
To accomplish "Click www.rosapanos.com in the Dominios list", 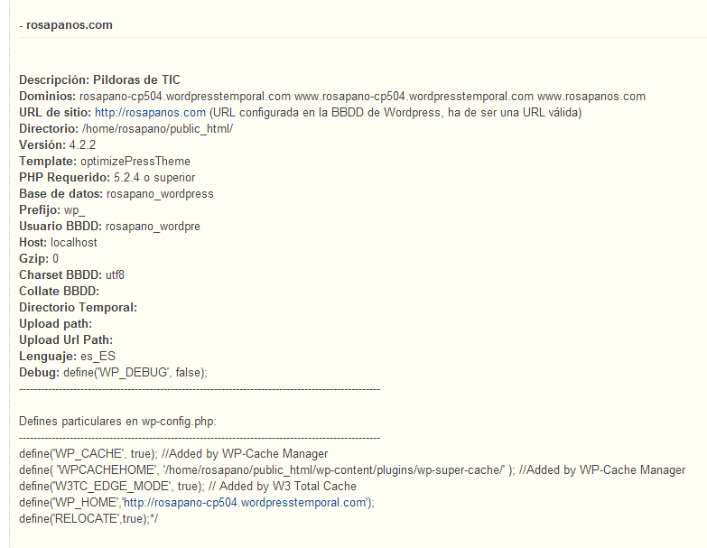I will click(591, 96).
